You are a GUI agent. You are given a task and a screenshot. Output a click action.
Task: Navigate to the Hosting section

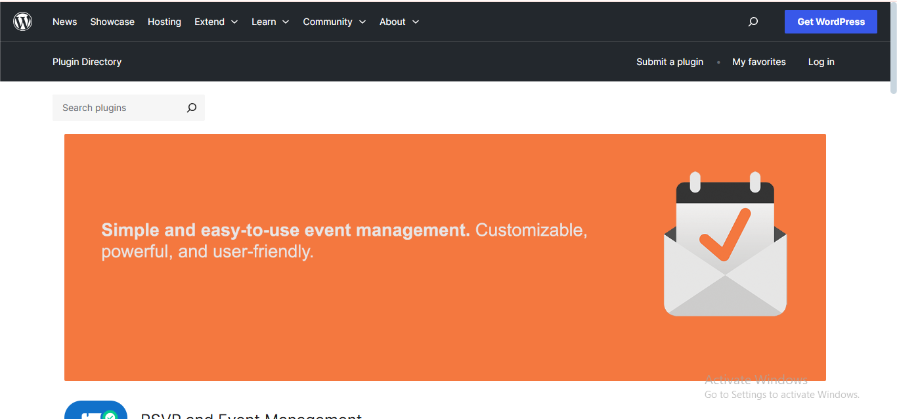click(164, 21)
